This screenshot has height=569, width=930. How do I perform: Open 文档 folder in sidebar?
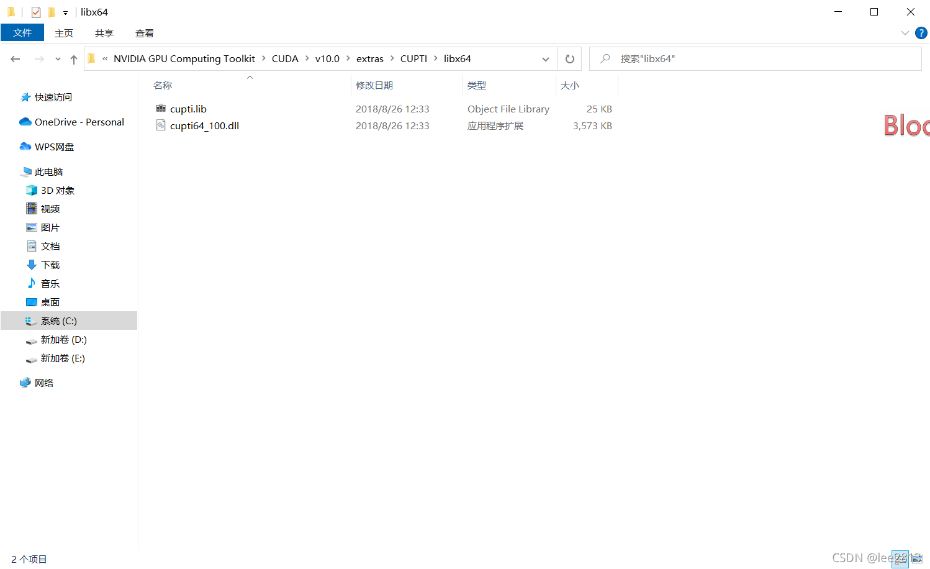50,246
